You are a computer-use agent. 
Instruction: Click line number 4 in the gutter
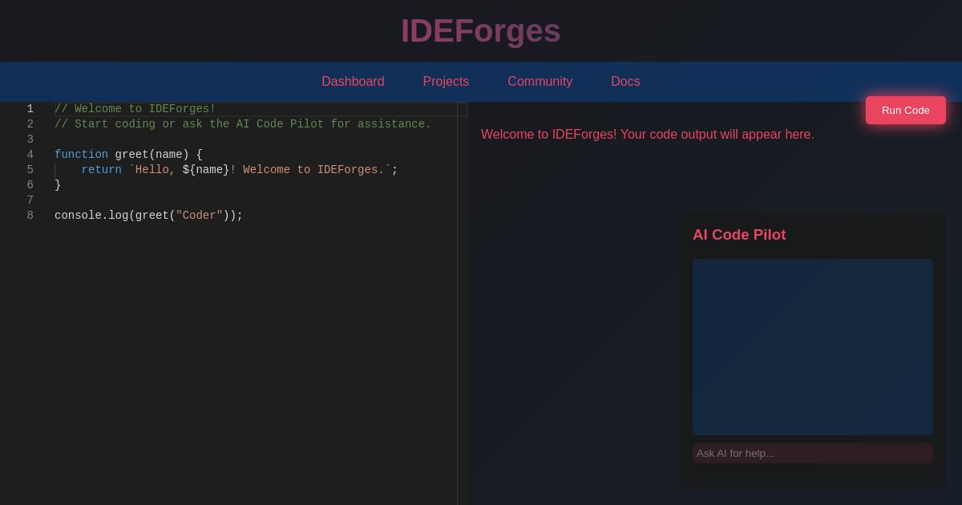coord(30,155)
